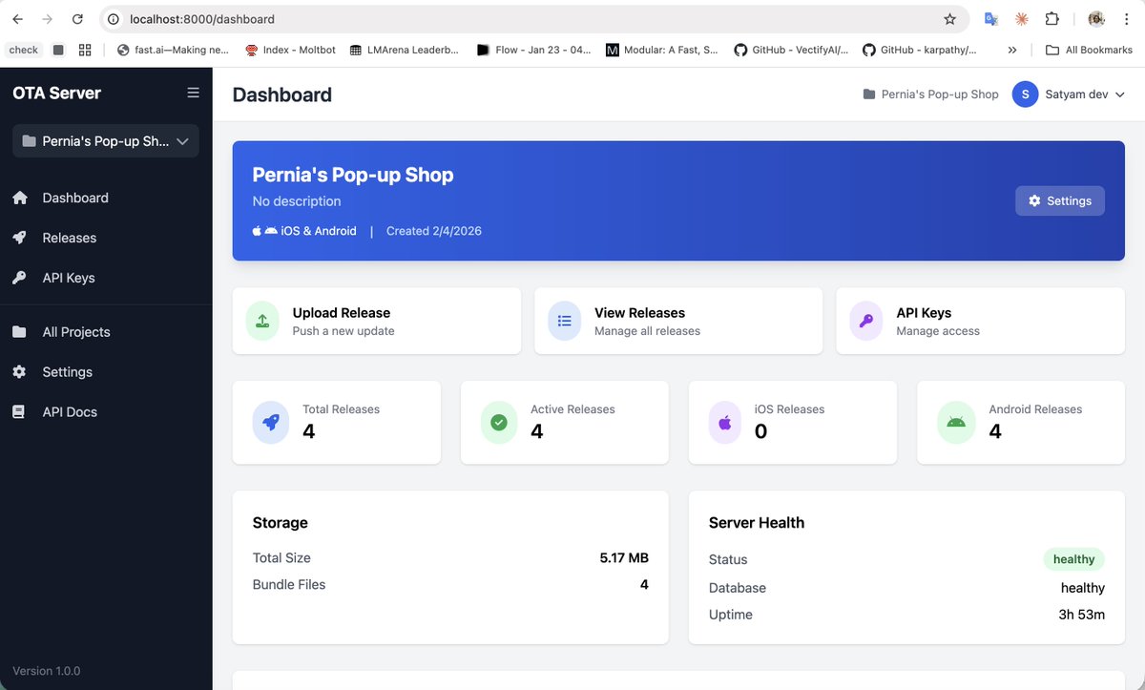Click the Created 2/4/2026 text
The width and height of the screenshot is (1145, 690).
(434, 231)
